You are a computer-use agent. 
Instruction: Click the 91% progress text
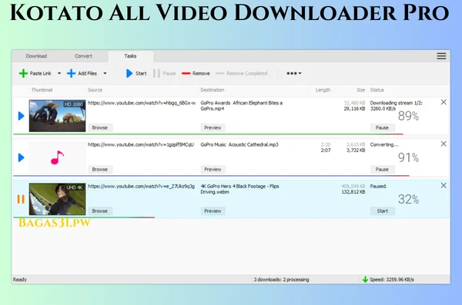pyautogui.click(x=408, y=157)
